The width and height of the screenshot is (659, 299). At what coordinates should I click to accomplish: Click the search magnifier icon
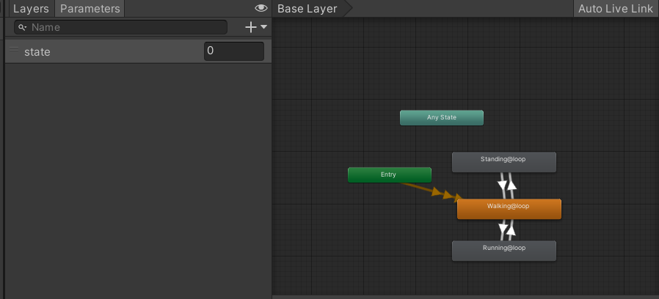tap(22, 27)
